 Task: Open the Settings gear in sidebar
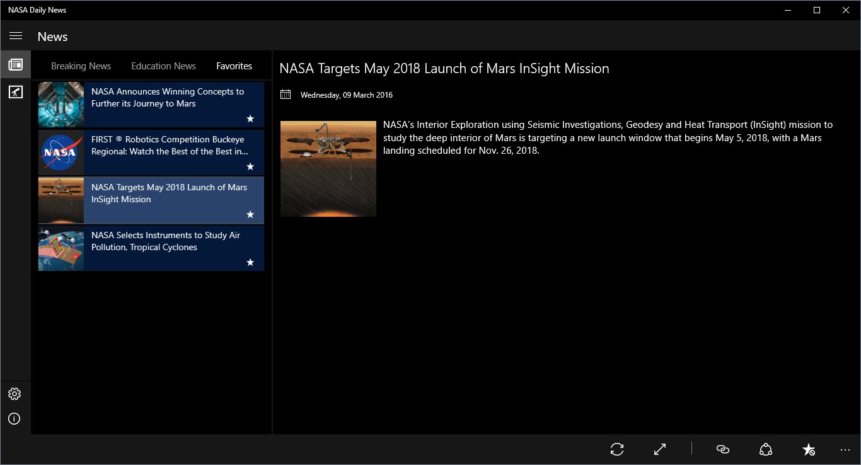pyautogui.click(x=14, y=394)
